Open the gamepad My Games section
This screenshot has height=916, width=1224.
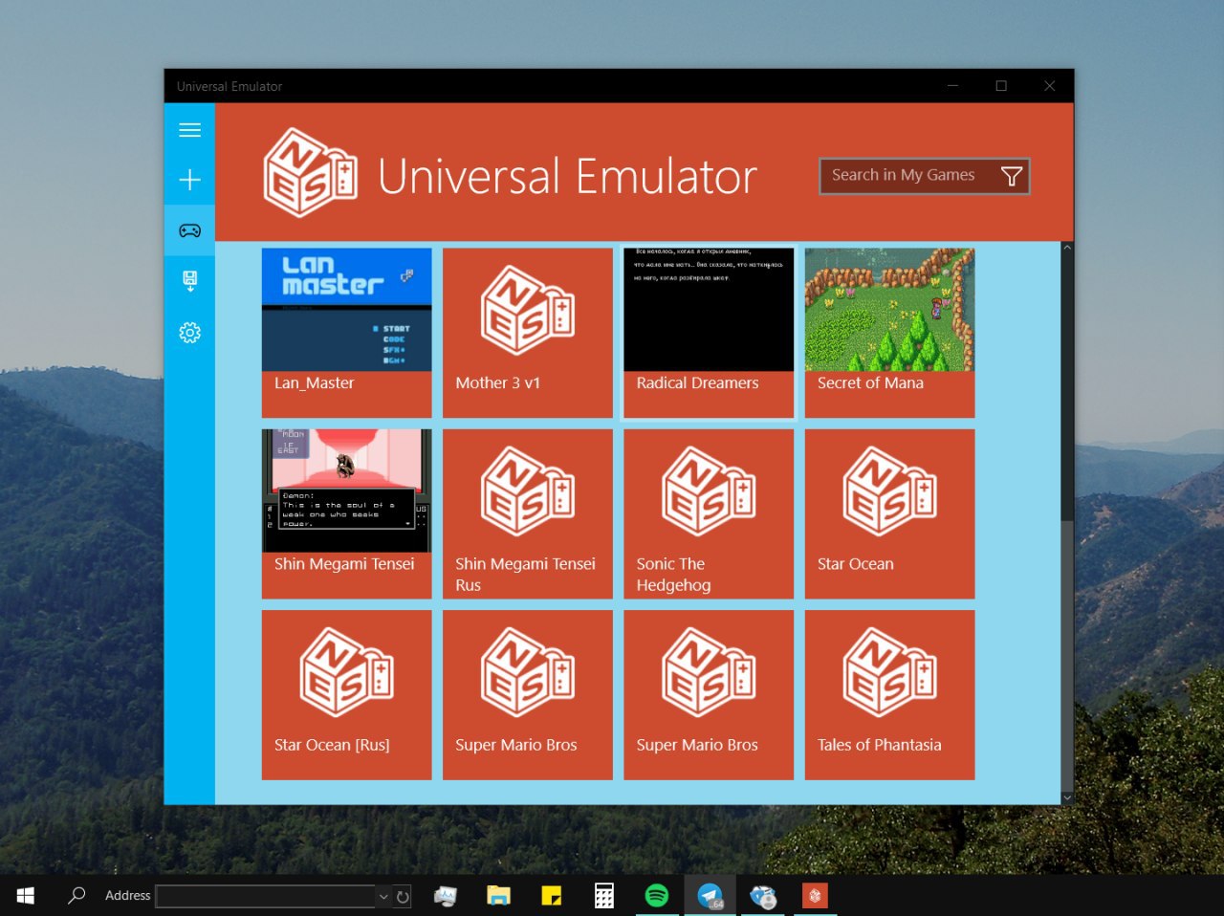[x=189, y=230]
